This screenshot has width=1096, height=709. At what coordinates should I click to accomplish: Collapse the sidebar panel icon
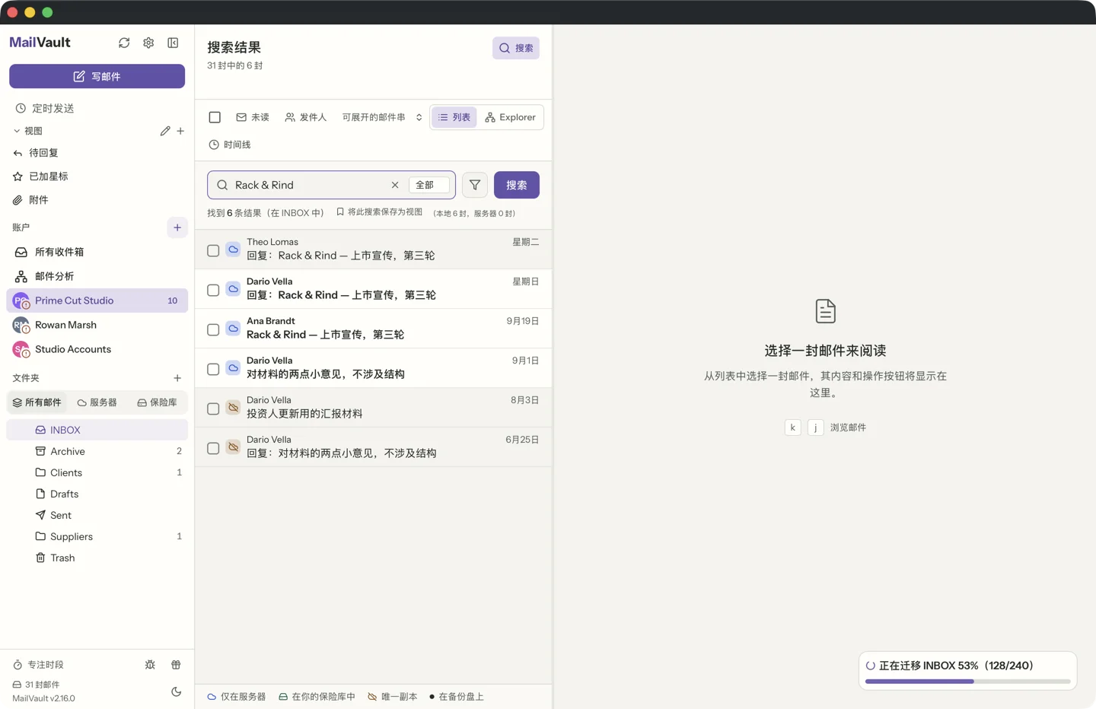[173, 43]
